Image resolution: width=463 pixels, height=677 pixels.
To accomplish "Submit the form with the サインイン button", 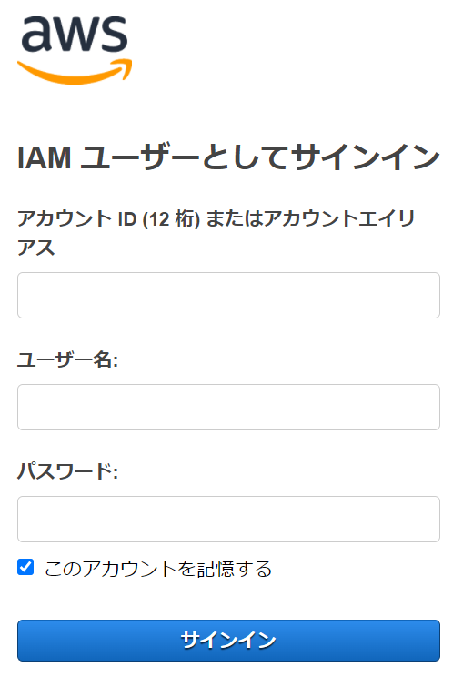I will 228,641.
